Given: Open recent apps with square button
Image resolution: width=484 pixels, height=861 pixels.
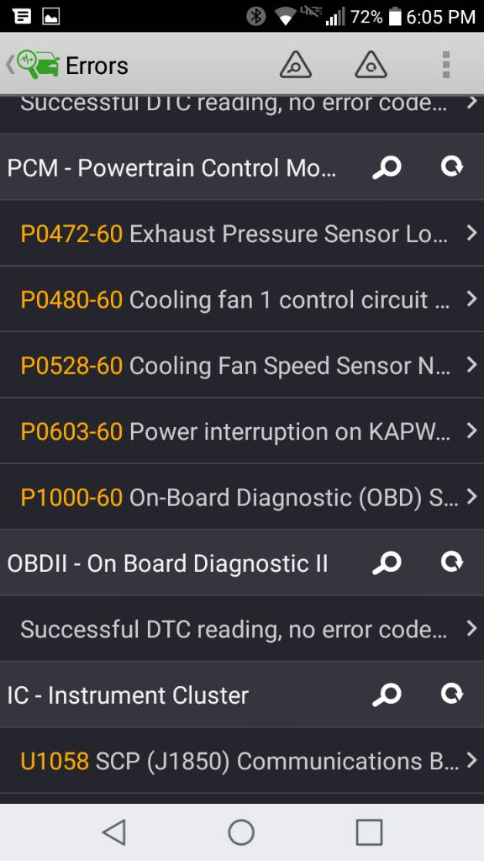Looking at the screenshot, I should 369,832.
